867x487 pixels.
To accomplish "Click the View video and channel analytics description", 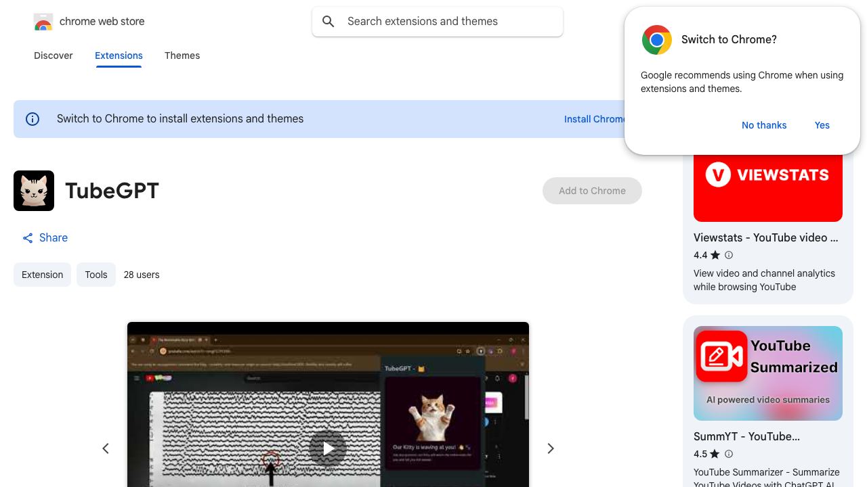I will 764,280.
